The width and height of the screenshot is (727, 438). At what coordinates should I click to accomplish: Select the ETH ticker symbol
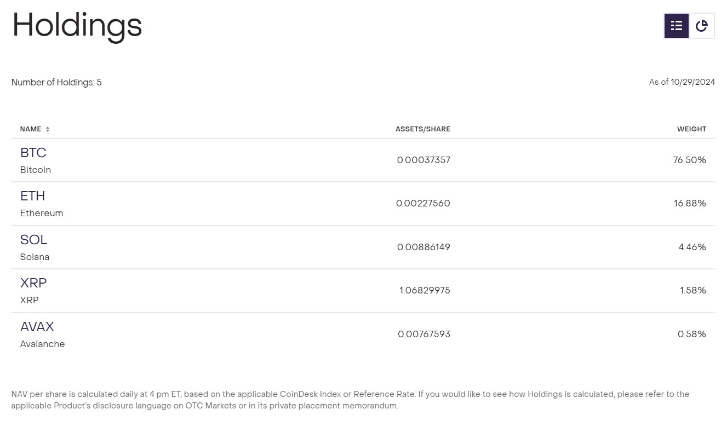(x=32, y=196)
